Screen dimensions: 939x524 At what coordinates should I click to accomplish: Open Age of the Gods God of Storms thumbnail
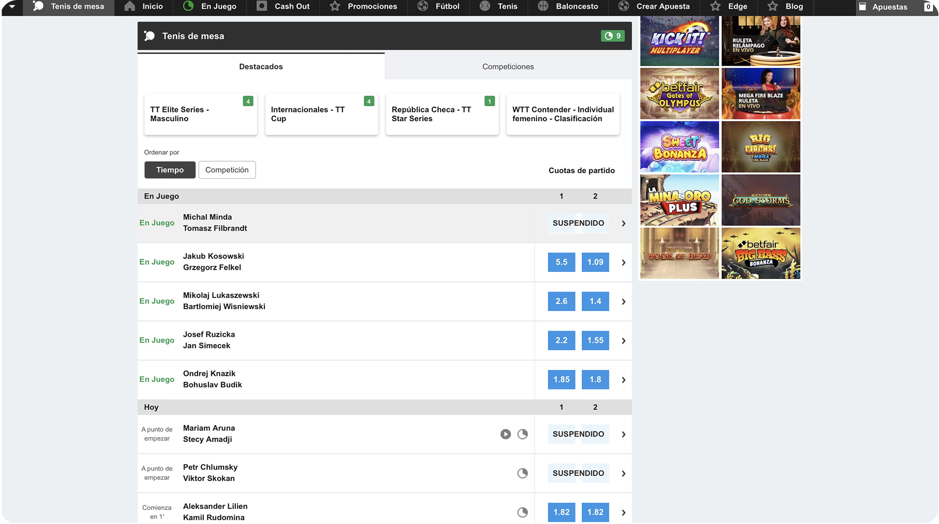(761, 200)
